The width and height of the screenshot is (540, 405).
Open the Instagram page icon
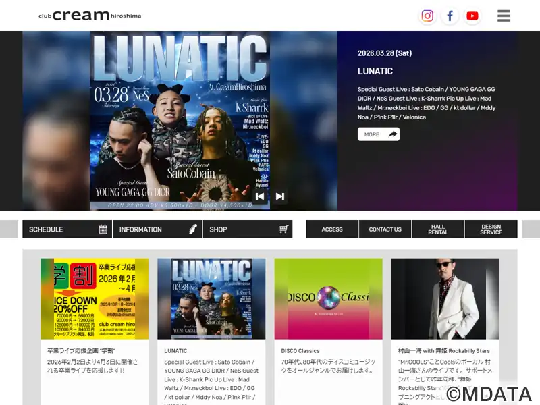(x=427, y=16)
